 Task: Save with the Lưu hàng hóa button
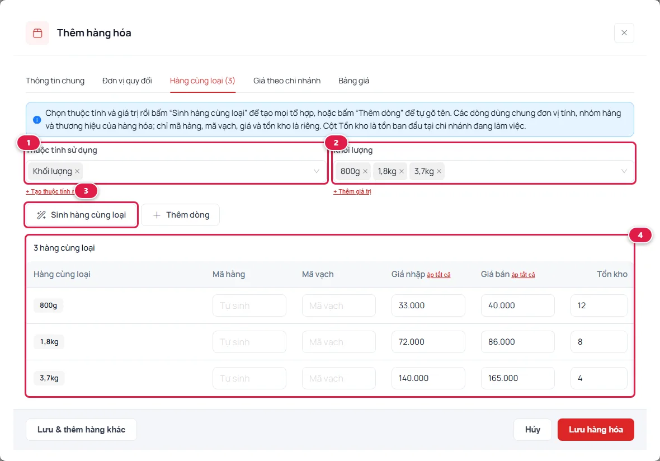[x=596, y=430]
